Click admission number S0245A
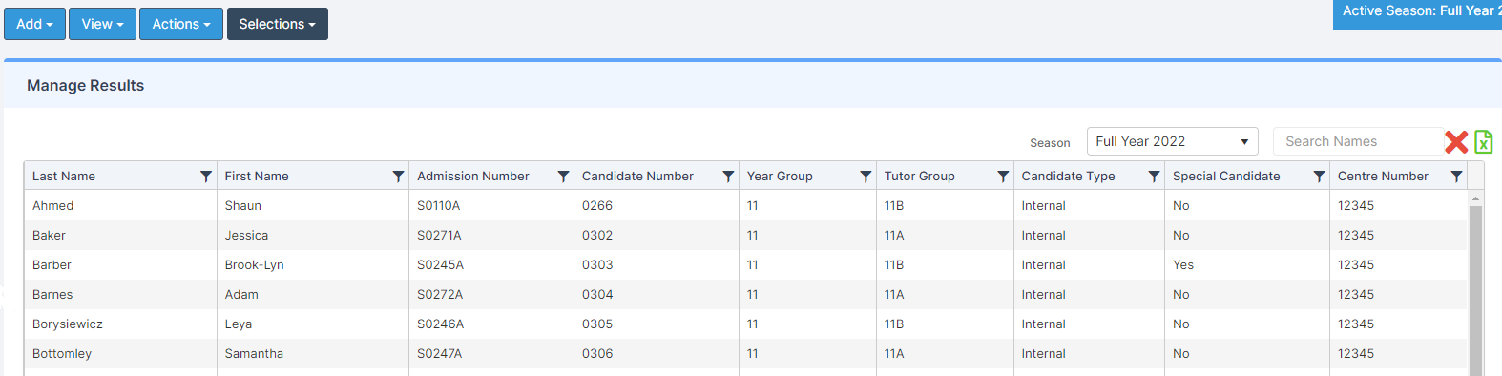 tap(440, 265)
